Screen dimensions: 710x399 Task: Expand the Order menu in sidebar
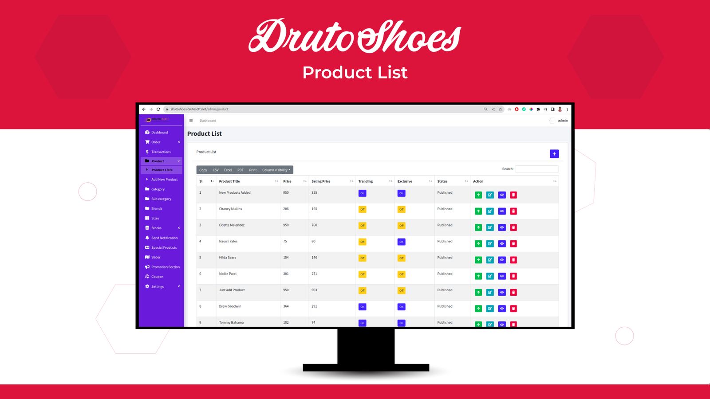pos(162,142)
